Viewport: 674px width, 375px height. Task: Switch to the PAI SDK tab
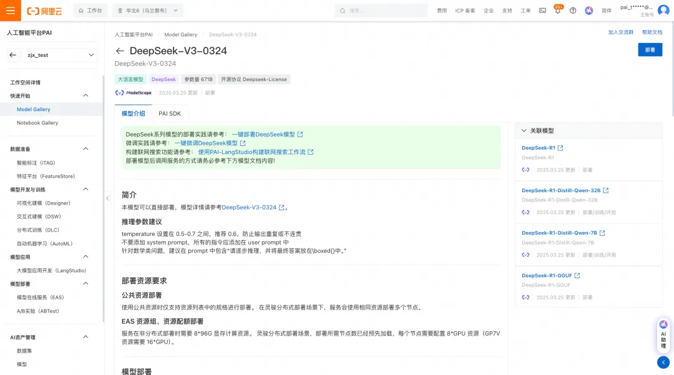[170, 114]
